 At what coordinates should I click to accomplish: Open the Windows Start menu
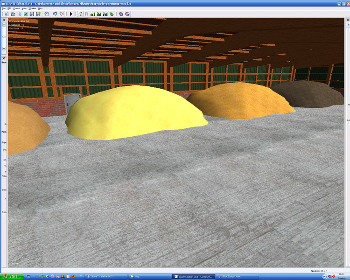click(12, 276)
